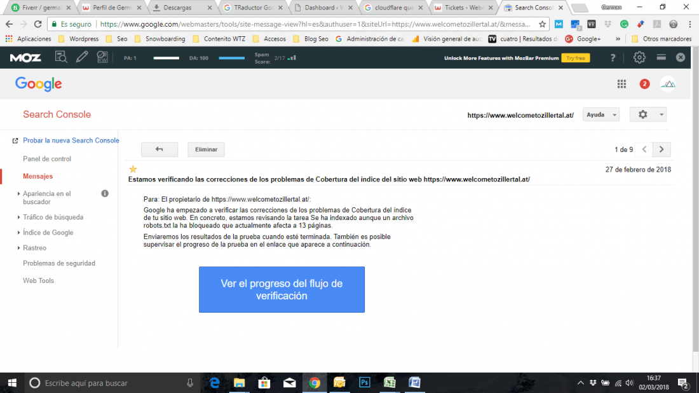699x393 pixels.
Task: Expand Tráfico de búsqueda section
Action: pyautogui.click(x=53, y=217)
